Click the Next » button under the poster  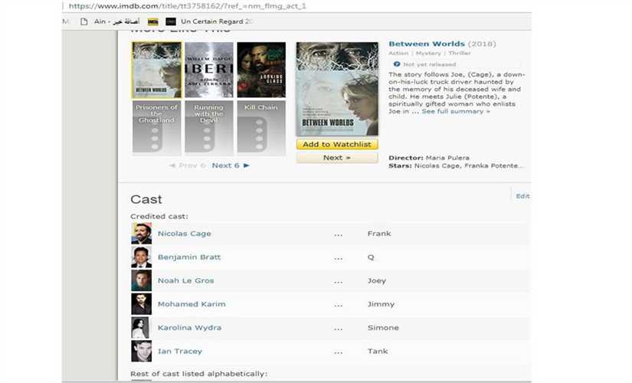(336, 158)
